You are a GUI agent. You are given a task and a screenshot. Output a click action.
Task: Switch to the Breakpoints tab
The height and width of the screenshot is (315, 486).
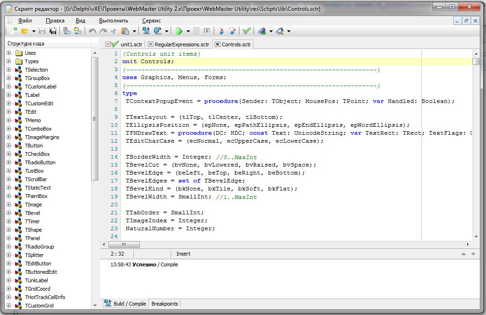tap(165, 304)
